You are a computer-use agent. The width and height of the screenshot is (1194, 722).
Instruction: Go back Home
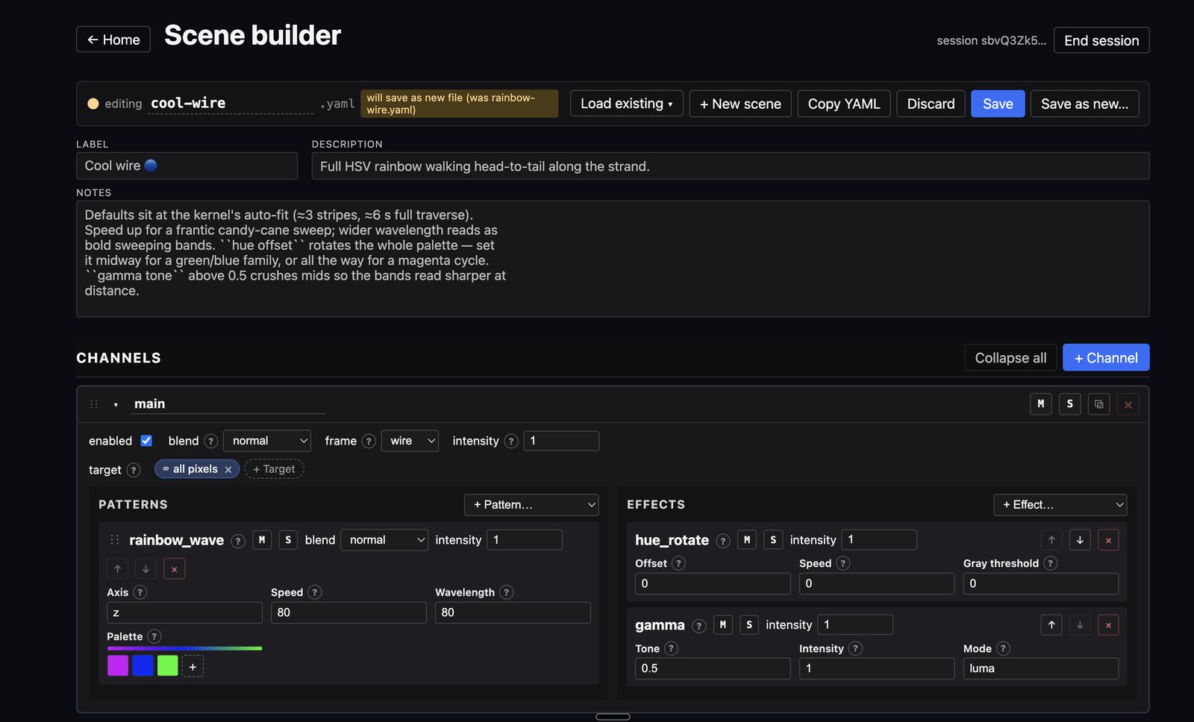pyautogui.click(x=113, y=40)
